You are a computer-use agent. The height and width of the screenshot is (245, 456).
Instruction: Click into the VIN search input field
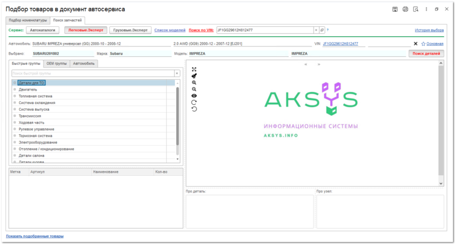pos(265,30)
